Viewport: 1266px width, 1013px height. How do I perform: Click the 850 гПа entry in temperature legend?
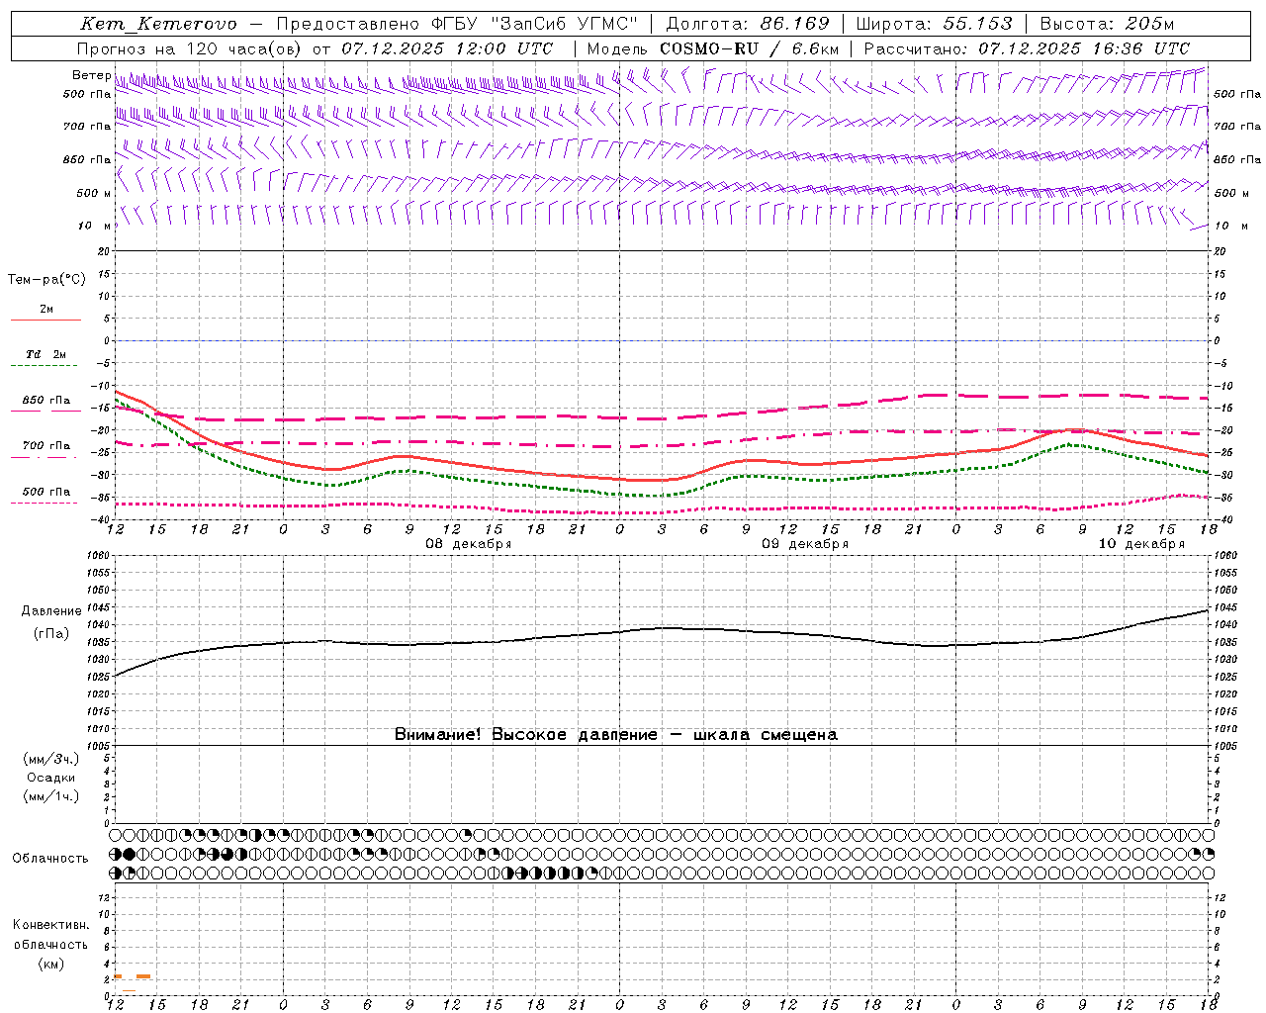(45, 401)
